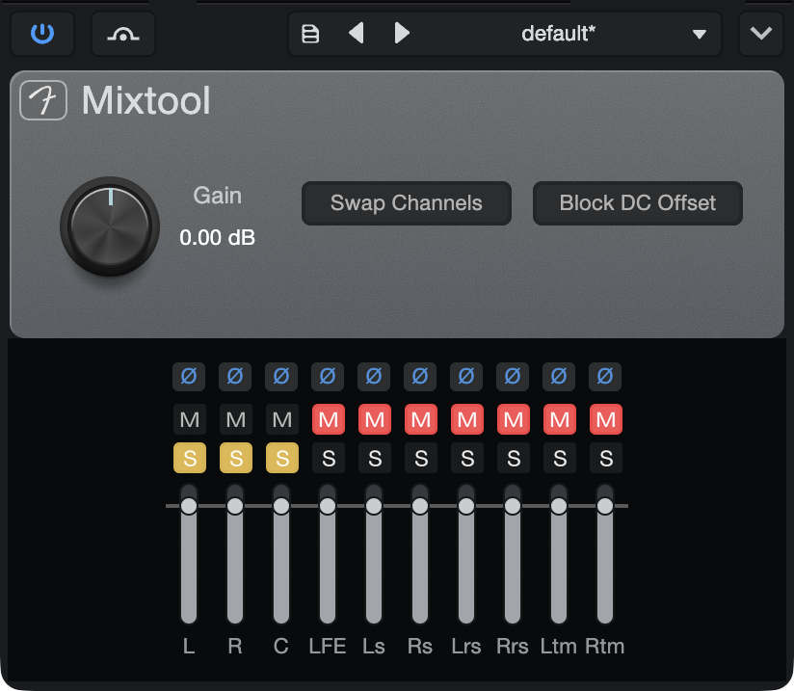The height and width of the screenshot is (691, 794).
Task: Unmute the Ltm channel
Action: [x=560, y=419]
